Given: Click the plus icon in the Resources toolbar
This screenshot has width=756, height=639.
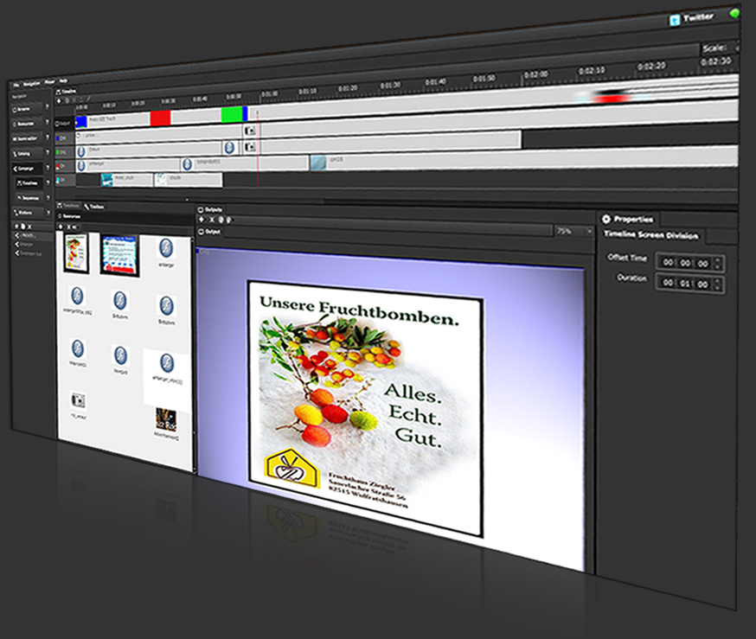Looking at the screenshot, I should point(61,226).
